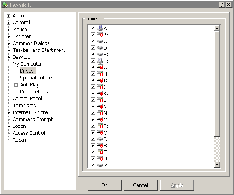Screen dimensions: 234x195
Task: Click the unknown drive icon for H:
Action: pos(100,74)
